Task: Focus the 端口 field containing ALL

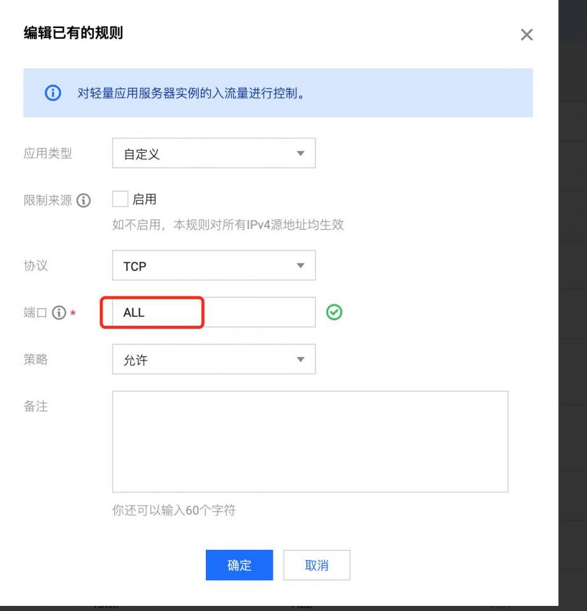Action: [x=213, y=313]
